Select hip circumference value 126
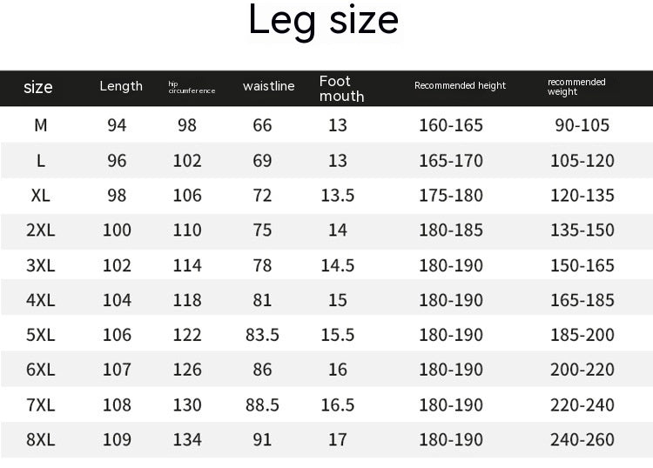This screenshot has width=653, height=468. [x=187, y=370]
